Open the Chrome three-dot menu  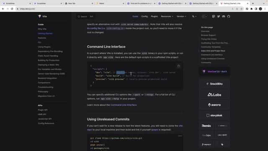pyautogui.click(x=265, y=9)
